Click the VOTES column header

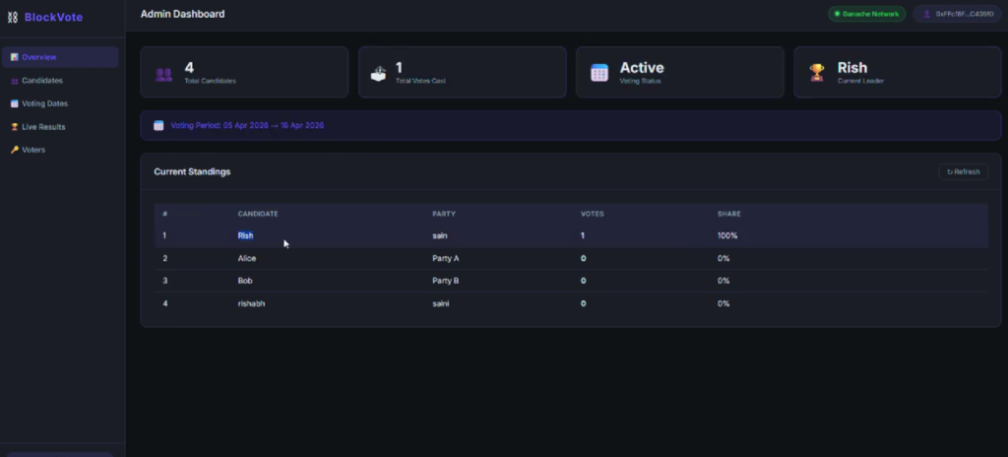[x=592, y=214]
